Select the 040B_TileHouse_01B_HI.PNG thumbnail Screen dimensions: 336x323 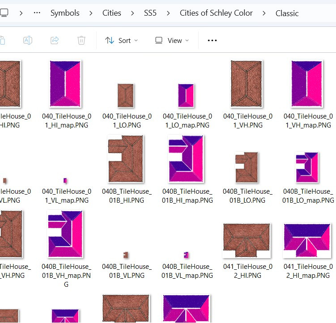click(126, 159)
